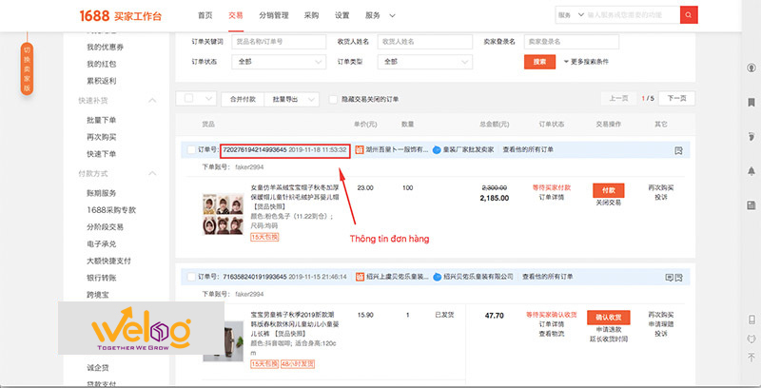Click the orange 确认收货 button

(609, 318)
